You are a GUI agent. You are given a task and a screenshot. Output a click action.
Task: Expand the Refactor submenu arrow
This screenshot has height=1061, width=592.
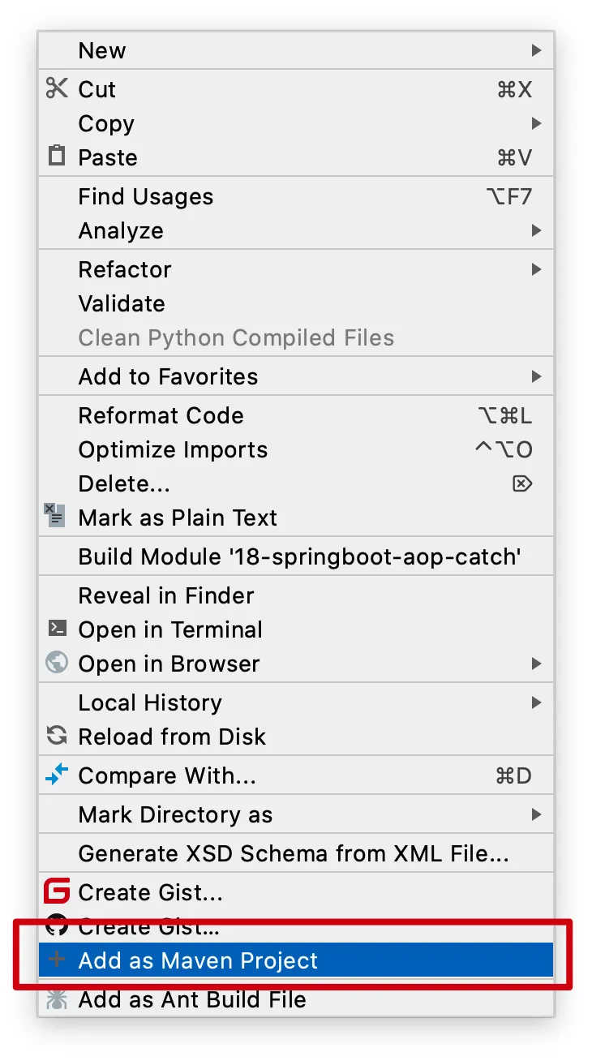536,269
